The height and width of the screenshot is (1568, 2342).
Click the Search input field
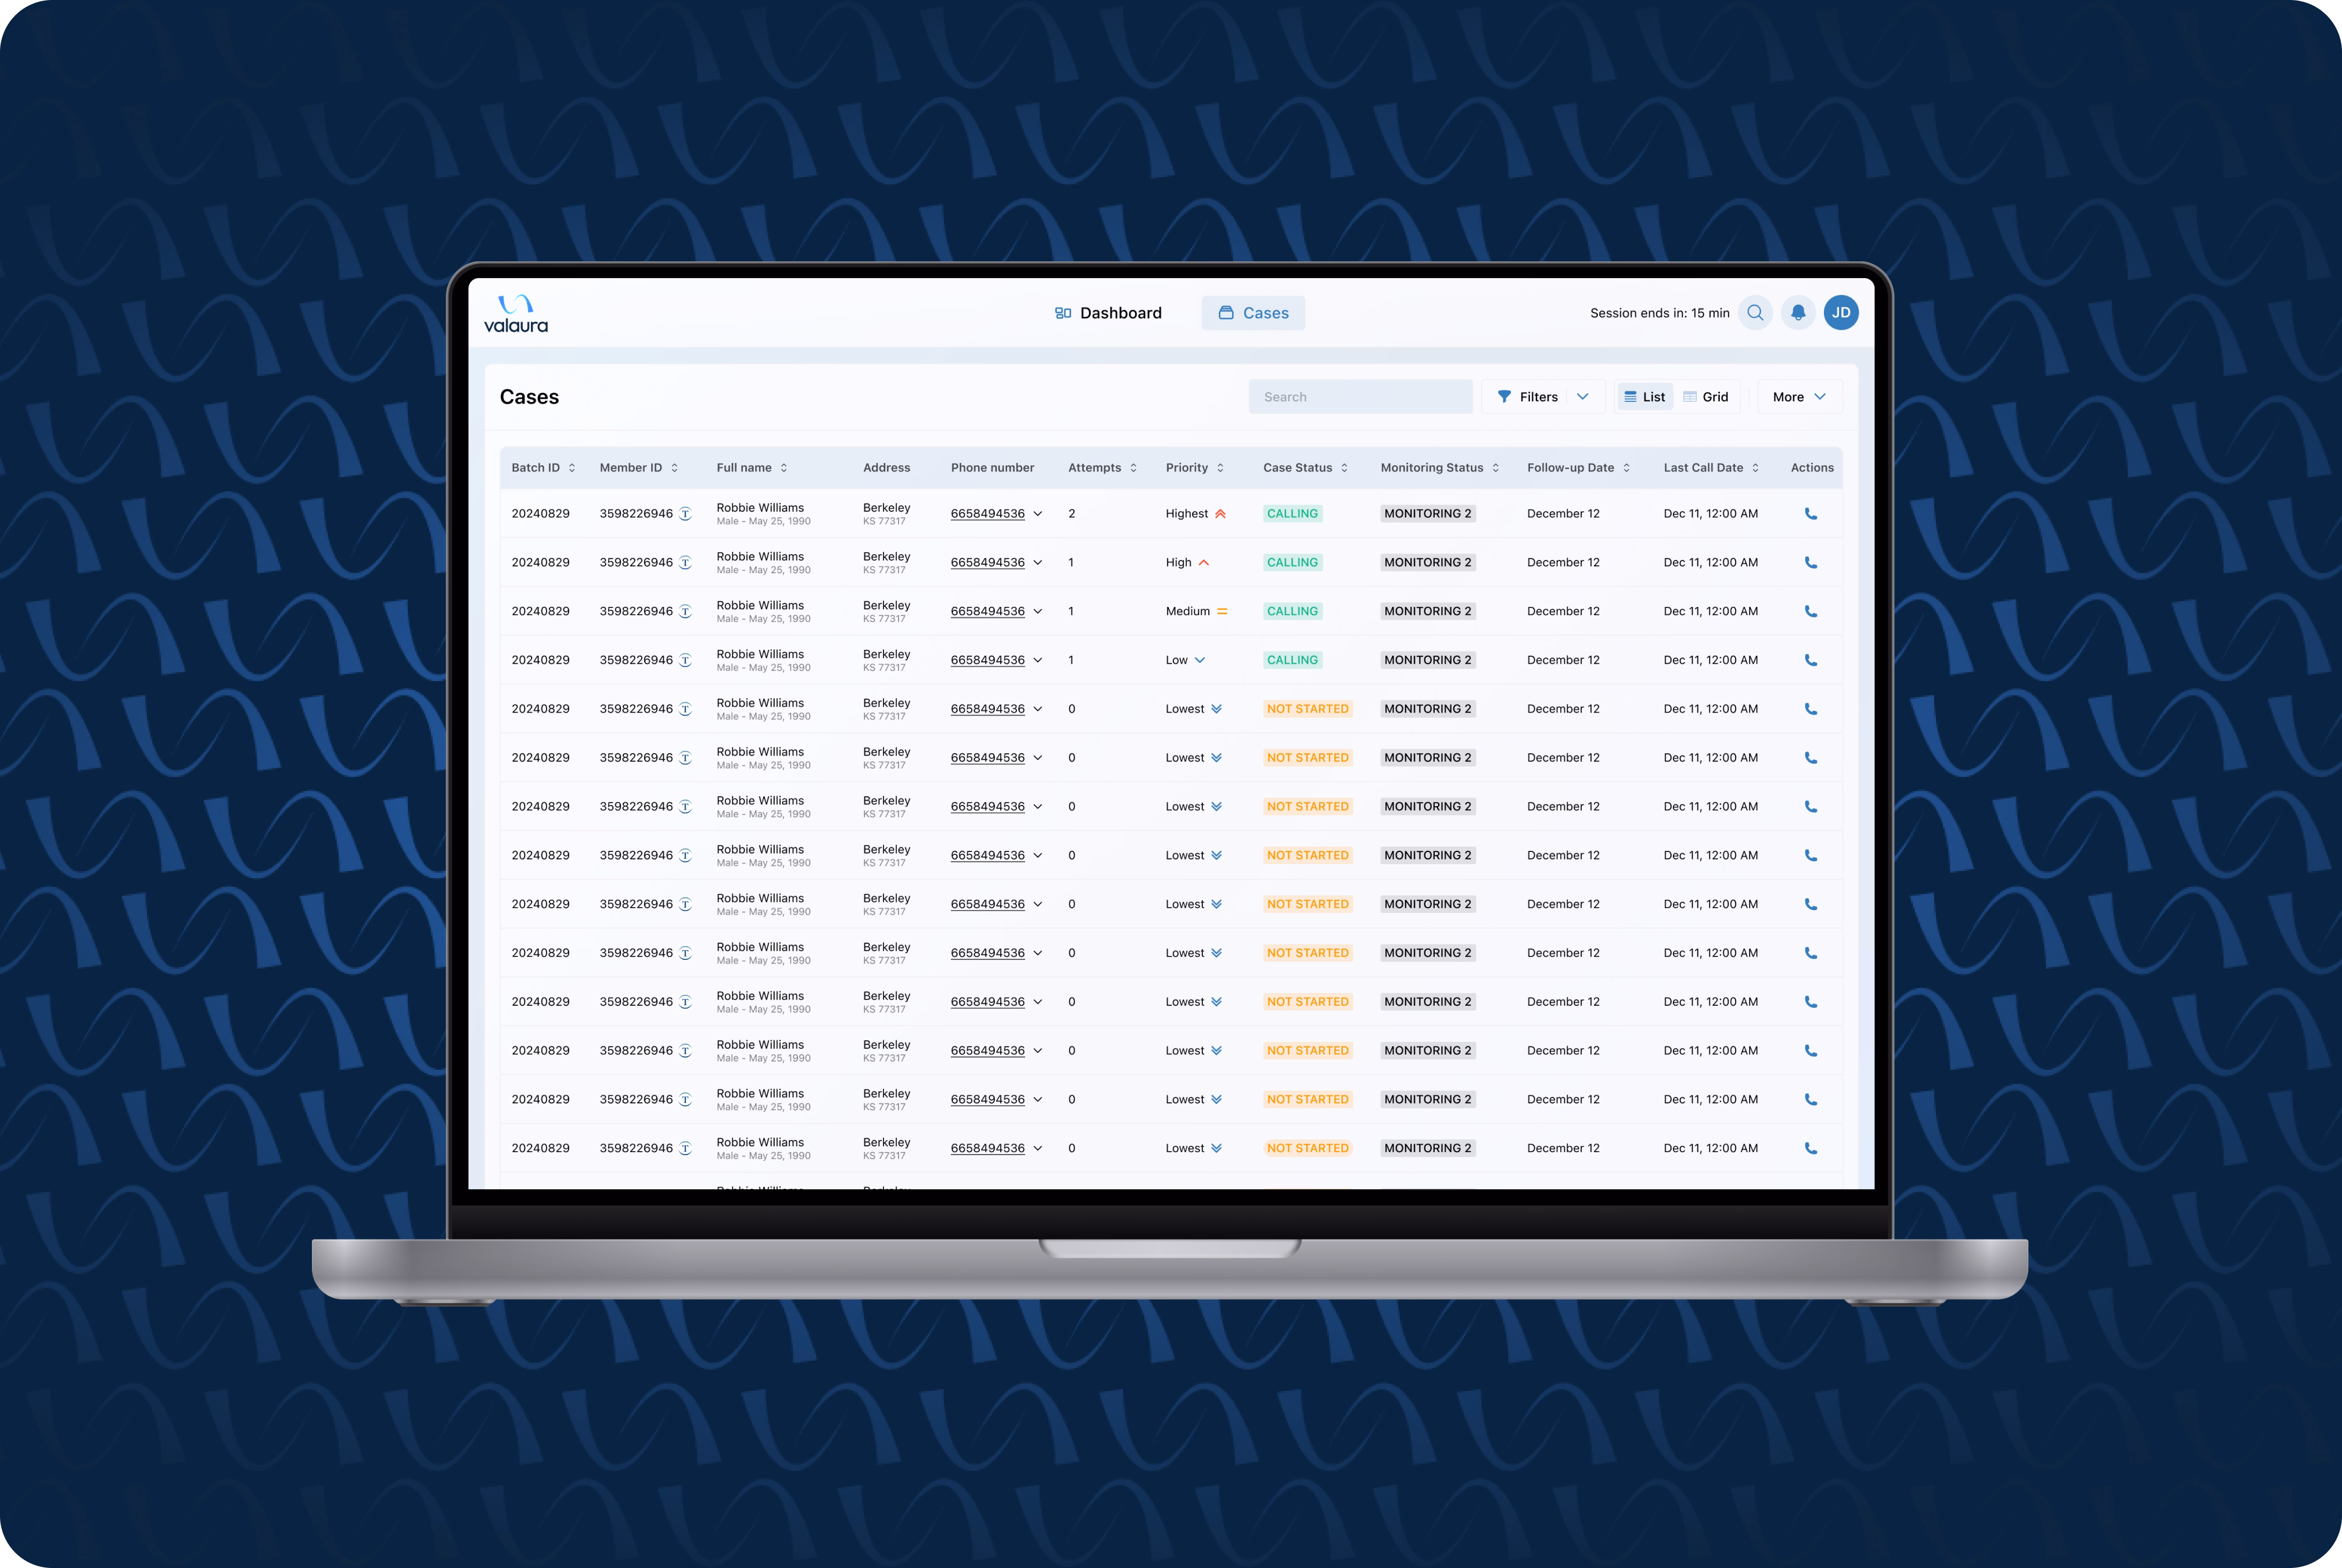point(1360,397)
